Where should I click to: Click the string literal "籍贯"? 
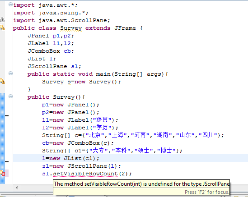(x=102, y=120)
